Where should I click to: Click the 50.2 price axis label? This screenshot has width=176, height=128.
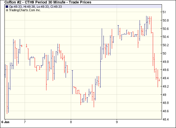pyautogui.click(x=166, y=45)
